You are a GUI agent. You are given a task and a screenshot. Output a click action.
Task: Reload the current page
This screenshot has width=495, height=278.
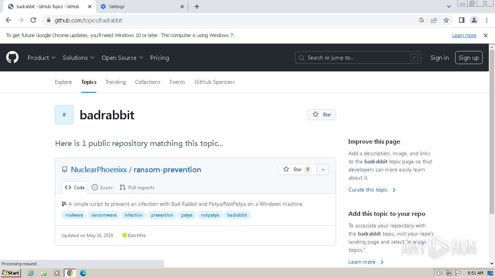pyautogui.click(x=33, y=20)
